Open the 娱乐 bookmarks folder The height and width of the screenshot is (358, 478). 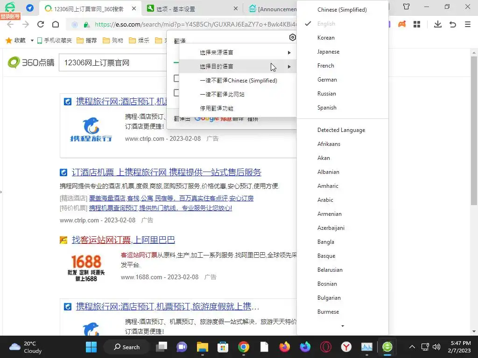(139, 40)
